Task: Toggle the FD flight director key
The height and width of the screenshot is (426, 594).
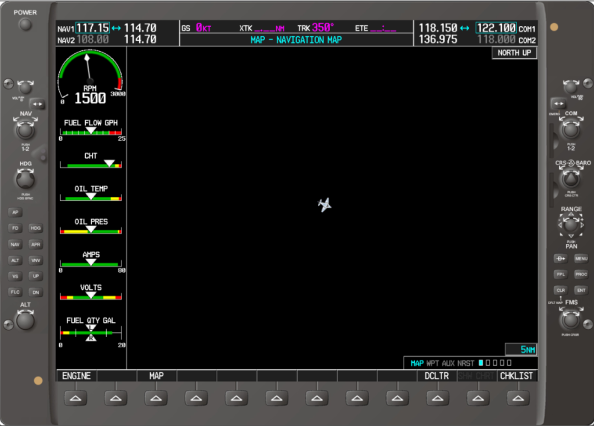Action: click(15, 228)
